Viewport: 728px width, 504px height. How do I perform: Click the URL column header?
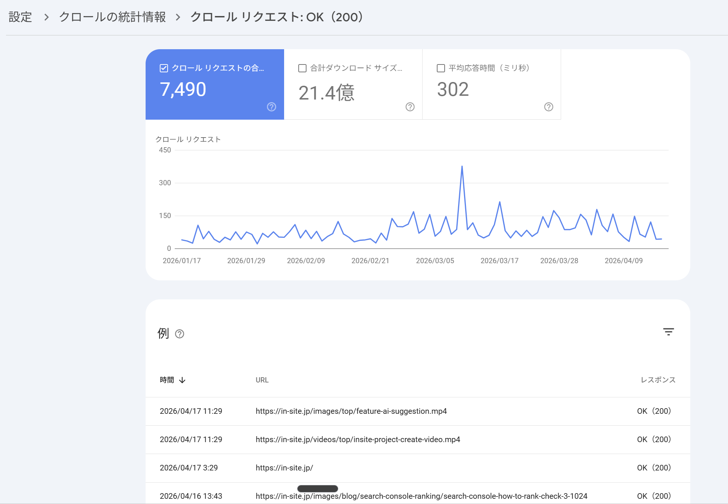(x=262, y=380)
